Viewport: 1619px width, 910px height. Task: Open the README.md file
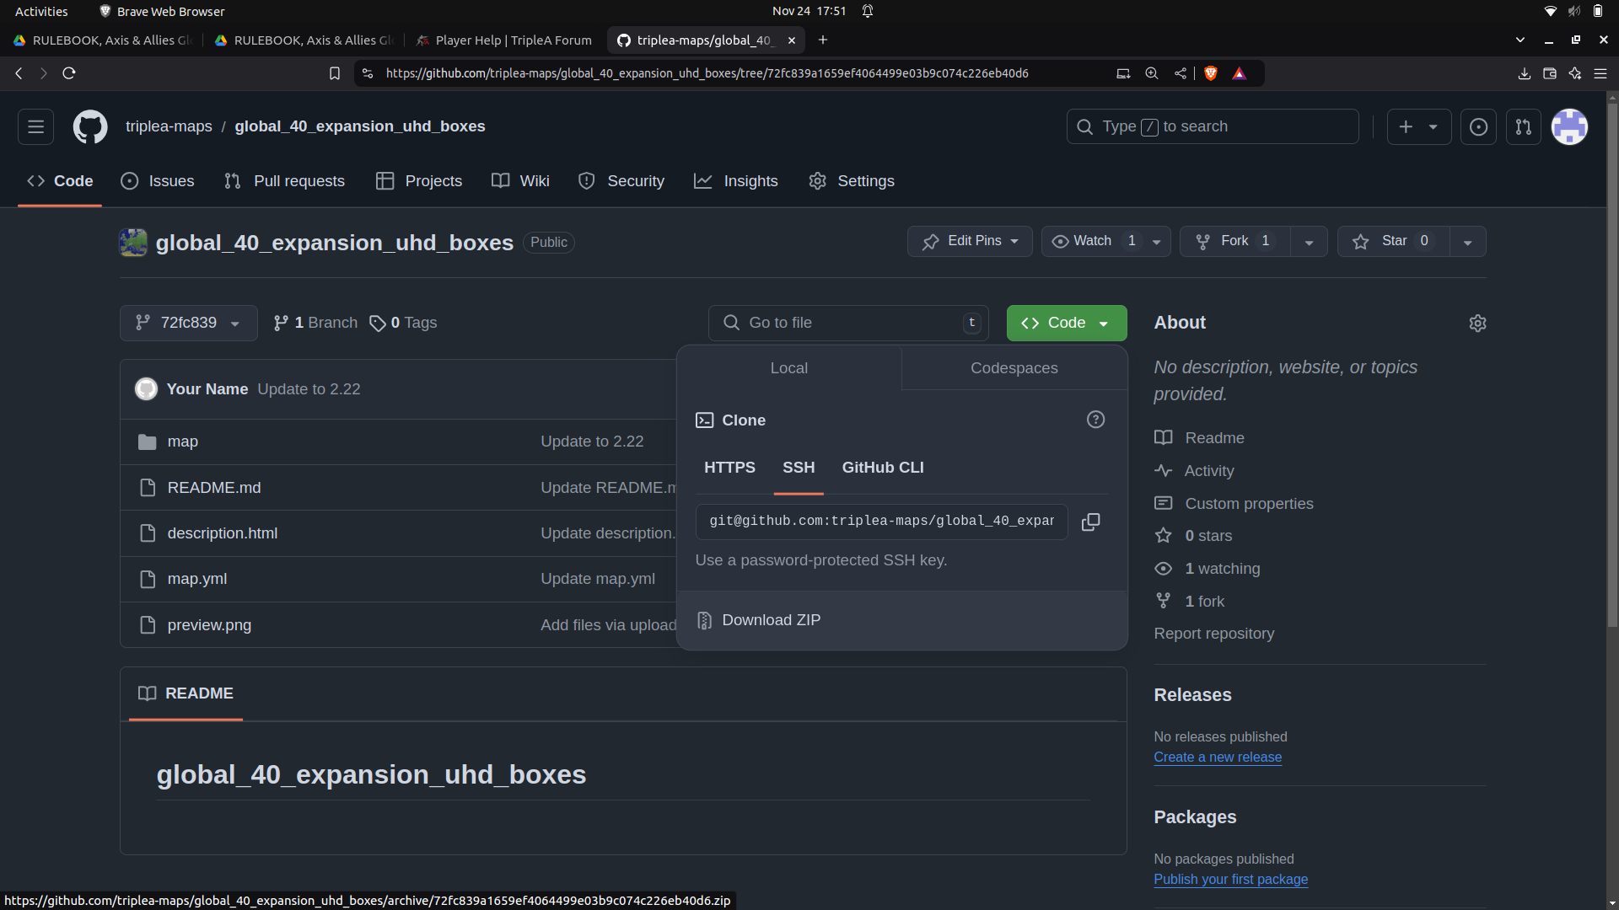[x=214, y=488]
